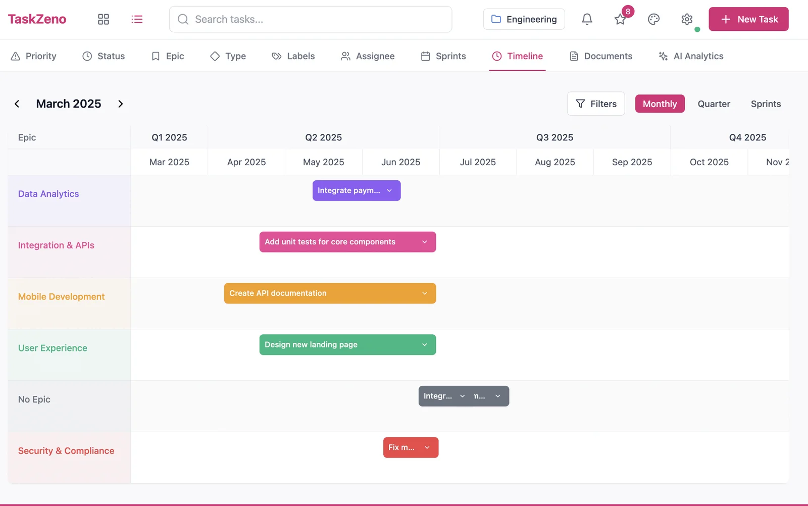Advance to next month arrow
The image size is (808, 506).
tap(120, 104)
